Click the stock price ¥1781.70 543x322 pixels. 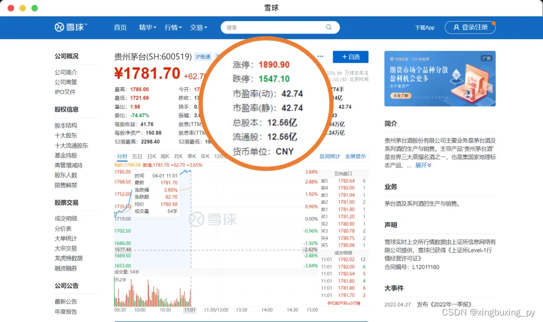[x=147, y=73]
